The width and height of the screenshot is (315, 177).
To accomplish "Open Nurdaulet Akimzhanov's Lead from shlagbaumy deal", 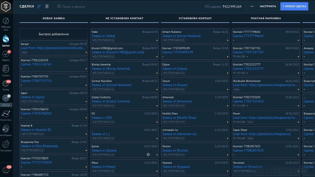I will 265,85.
